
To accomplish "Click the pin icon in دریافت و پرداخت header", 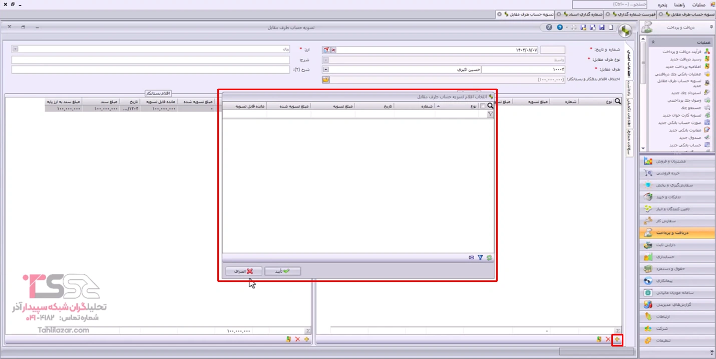I will point(711,28).
